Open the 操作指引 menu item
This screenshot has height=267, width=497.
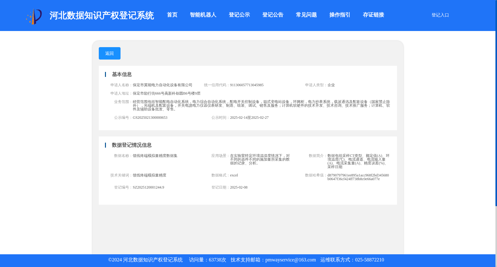[340, 15]
